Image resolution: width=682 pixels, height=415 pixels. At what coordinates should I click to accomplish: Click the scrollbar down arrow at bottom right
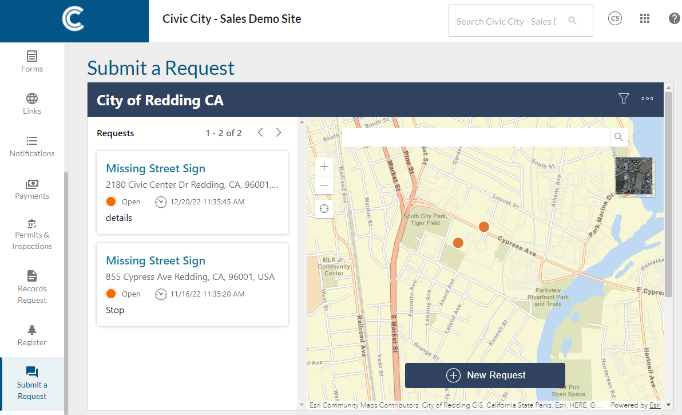point(668,405)
